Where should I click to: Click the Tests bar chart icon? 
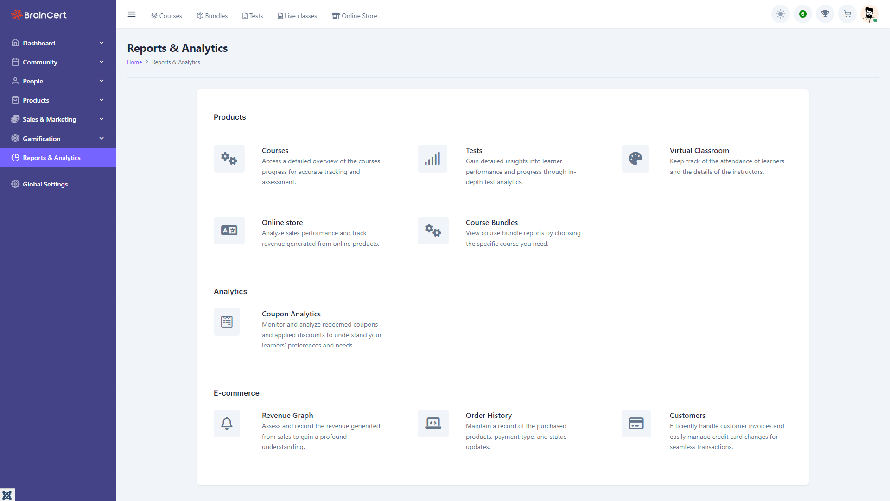point(432,158)
